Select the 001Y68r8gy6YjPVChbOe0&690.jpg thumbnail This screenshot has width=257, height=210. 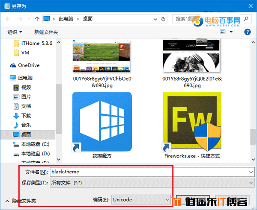(102, 56)
